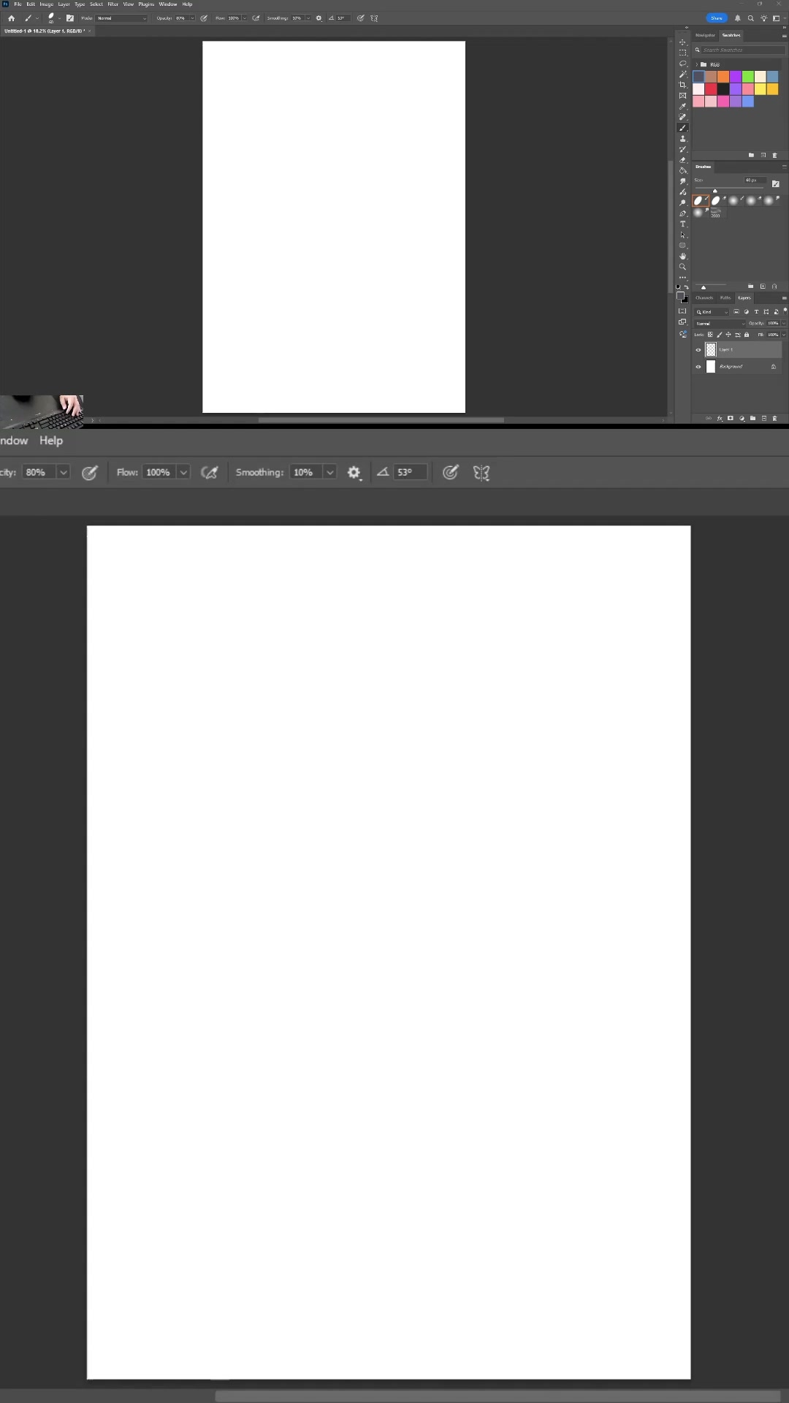The width and height of the screenshot is (789, 1403).
Task: Open notifications bell icon
Action: pos(738,18)
